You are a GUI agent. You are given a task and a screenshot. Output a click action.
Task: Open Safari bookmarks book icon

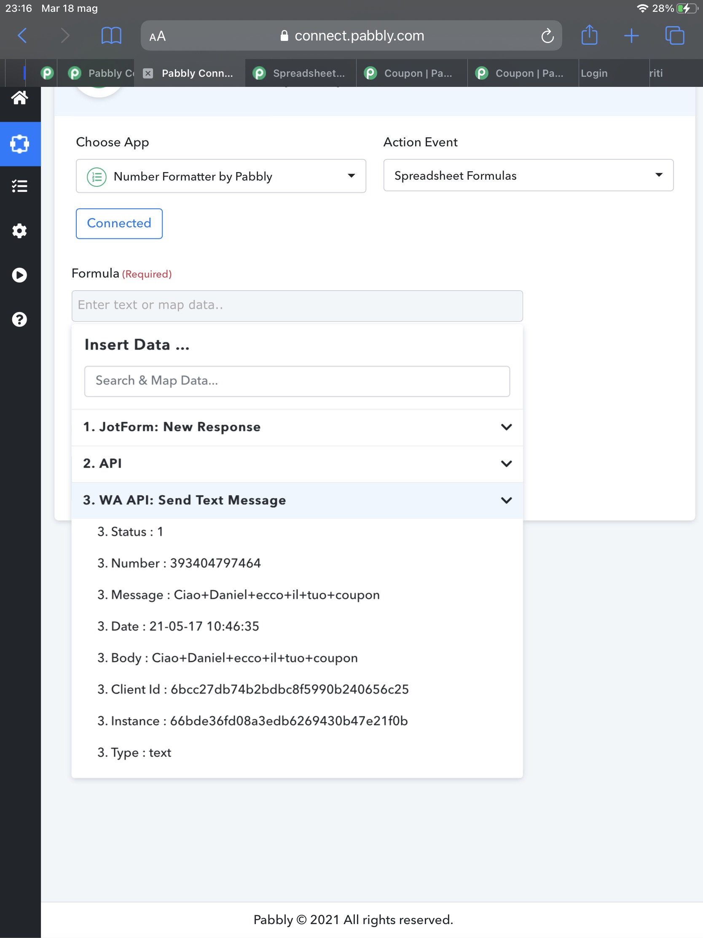click(x=111, y=35)
